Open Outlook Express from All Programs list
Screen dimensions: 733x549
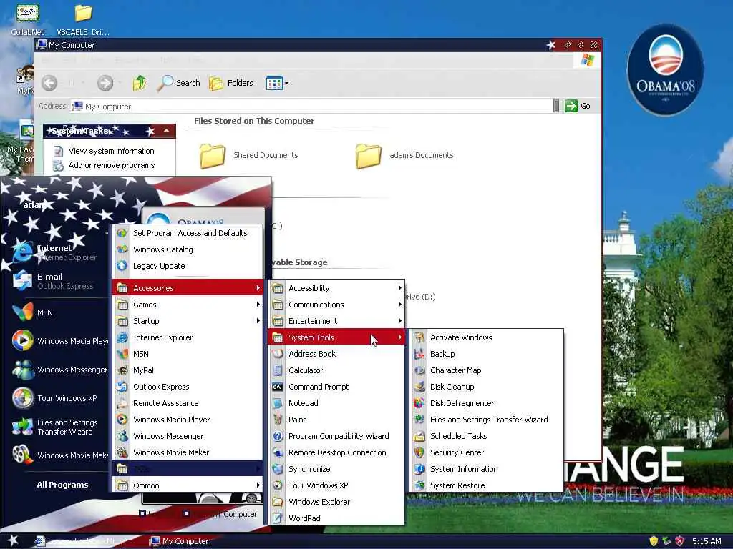coord(188,387)
